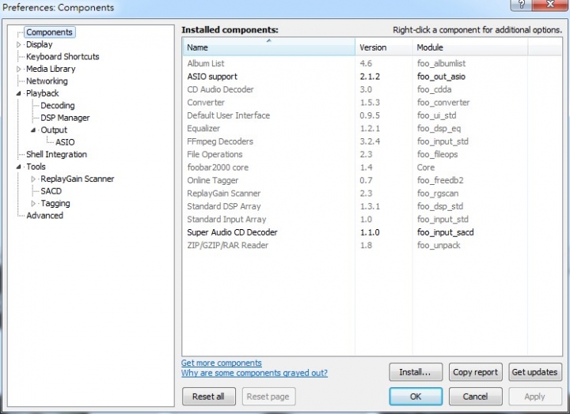
Task: Select the ZIP/GZIP/RAR Reader row
Action: (372, 245)
